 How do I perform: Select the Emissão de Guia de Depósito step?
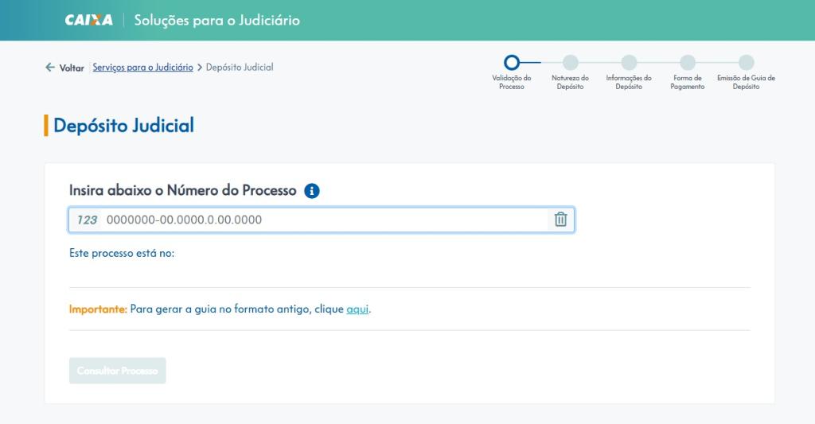click(747, 62)
